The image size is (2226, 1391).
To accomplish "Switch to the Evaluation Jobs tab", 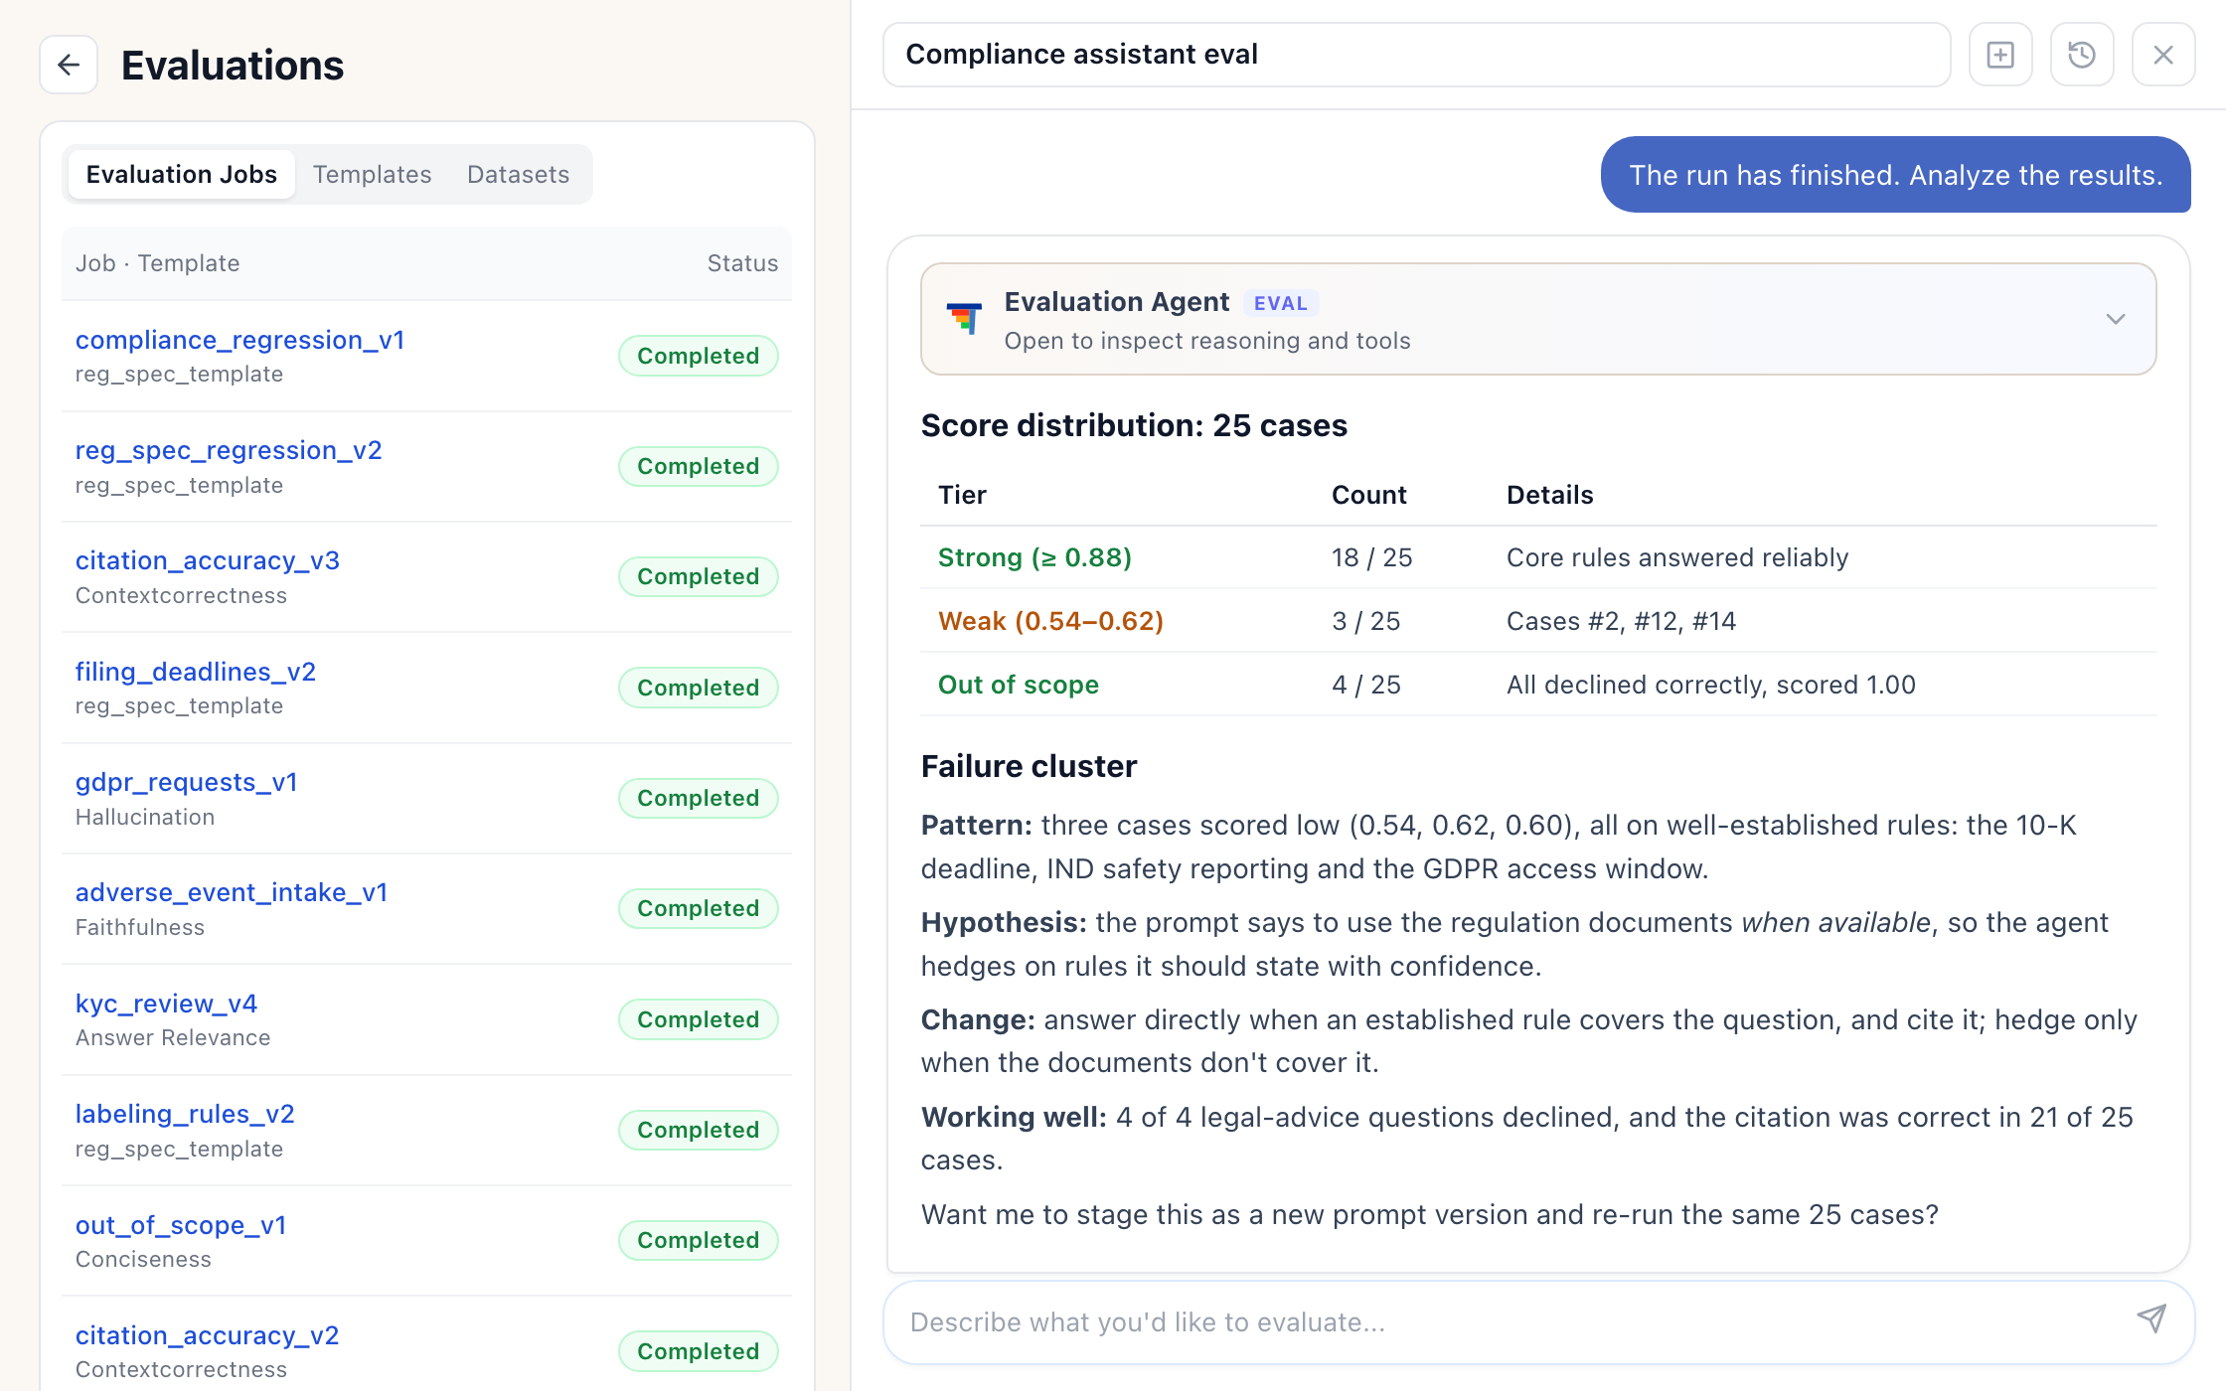I will tap(182, 175).
